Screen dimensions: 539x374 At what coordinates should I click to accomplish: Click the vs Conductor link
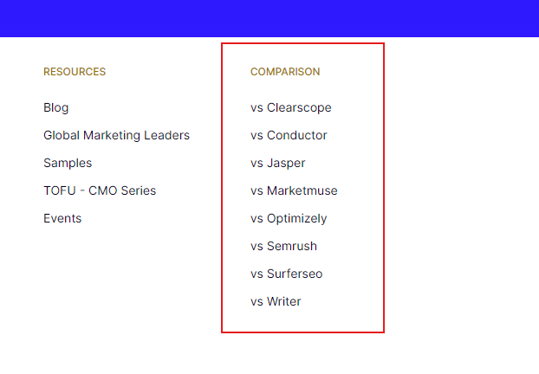tap(289, 135)
